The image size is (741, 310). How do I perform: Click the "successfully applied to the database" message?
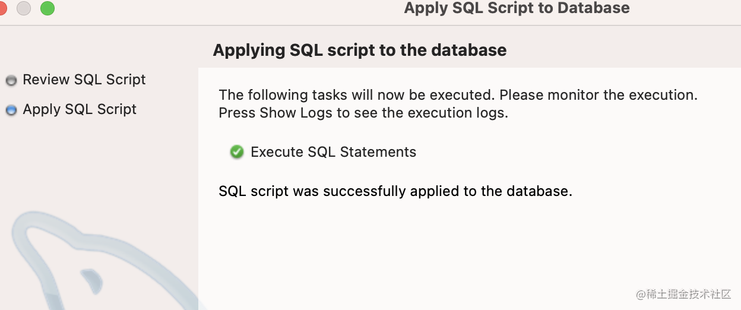pyautogui.click(x=395, y=191)
